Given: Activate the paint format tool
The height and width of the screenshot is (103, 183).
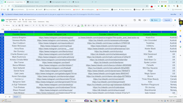Looking at the screenshot, I should point(22,26).
